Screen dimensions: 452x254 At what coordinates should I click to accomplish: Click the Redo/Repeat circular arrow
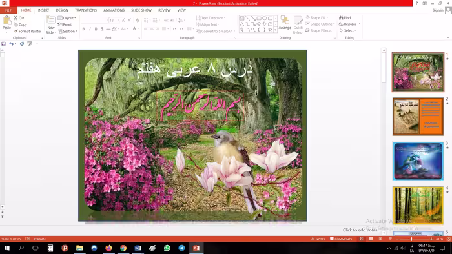[21, 44]
